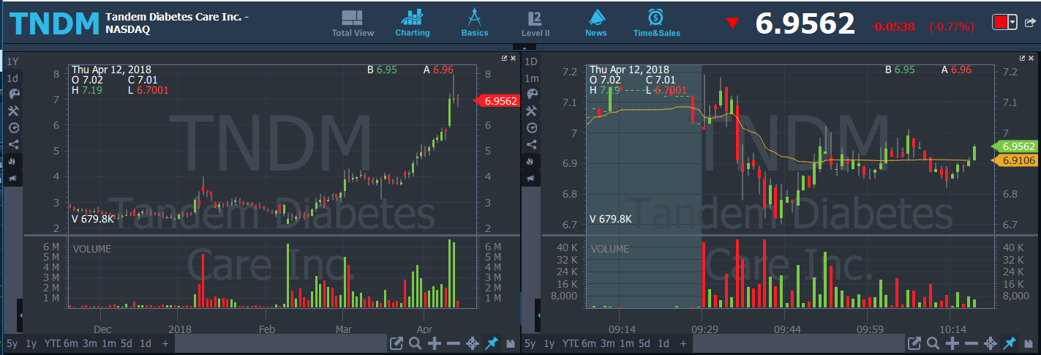The height and width of the screenshot is (355, 1041).
Task: Open the Basics view
Action: [x=474, y=23]
